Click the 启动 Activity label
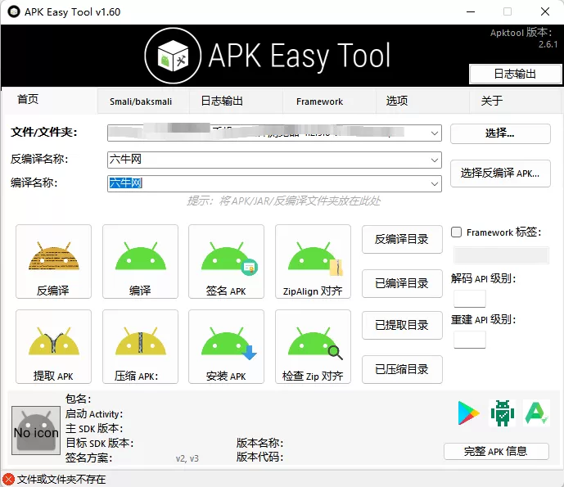Image resolution: width=564 pixels, height=487 pixels. 94,414
